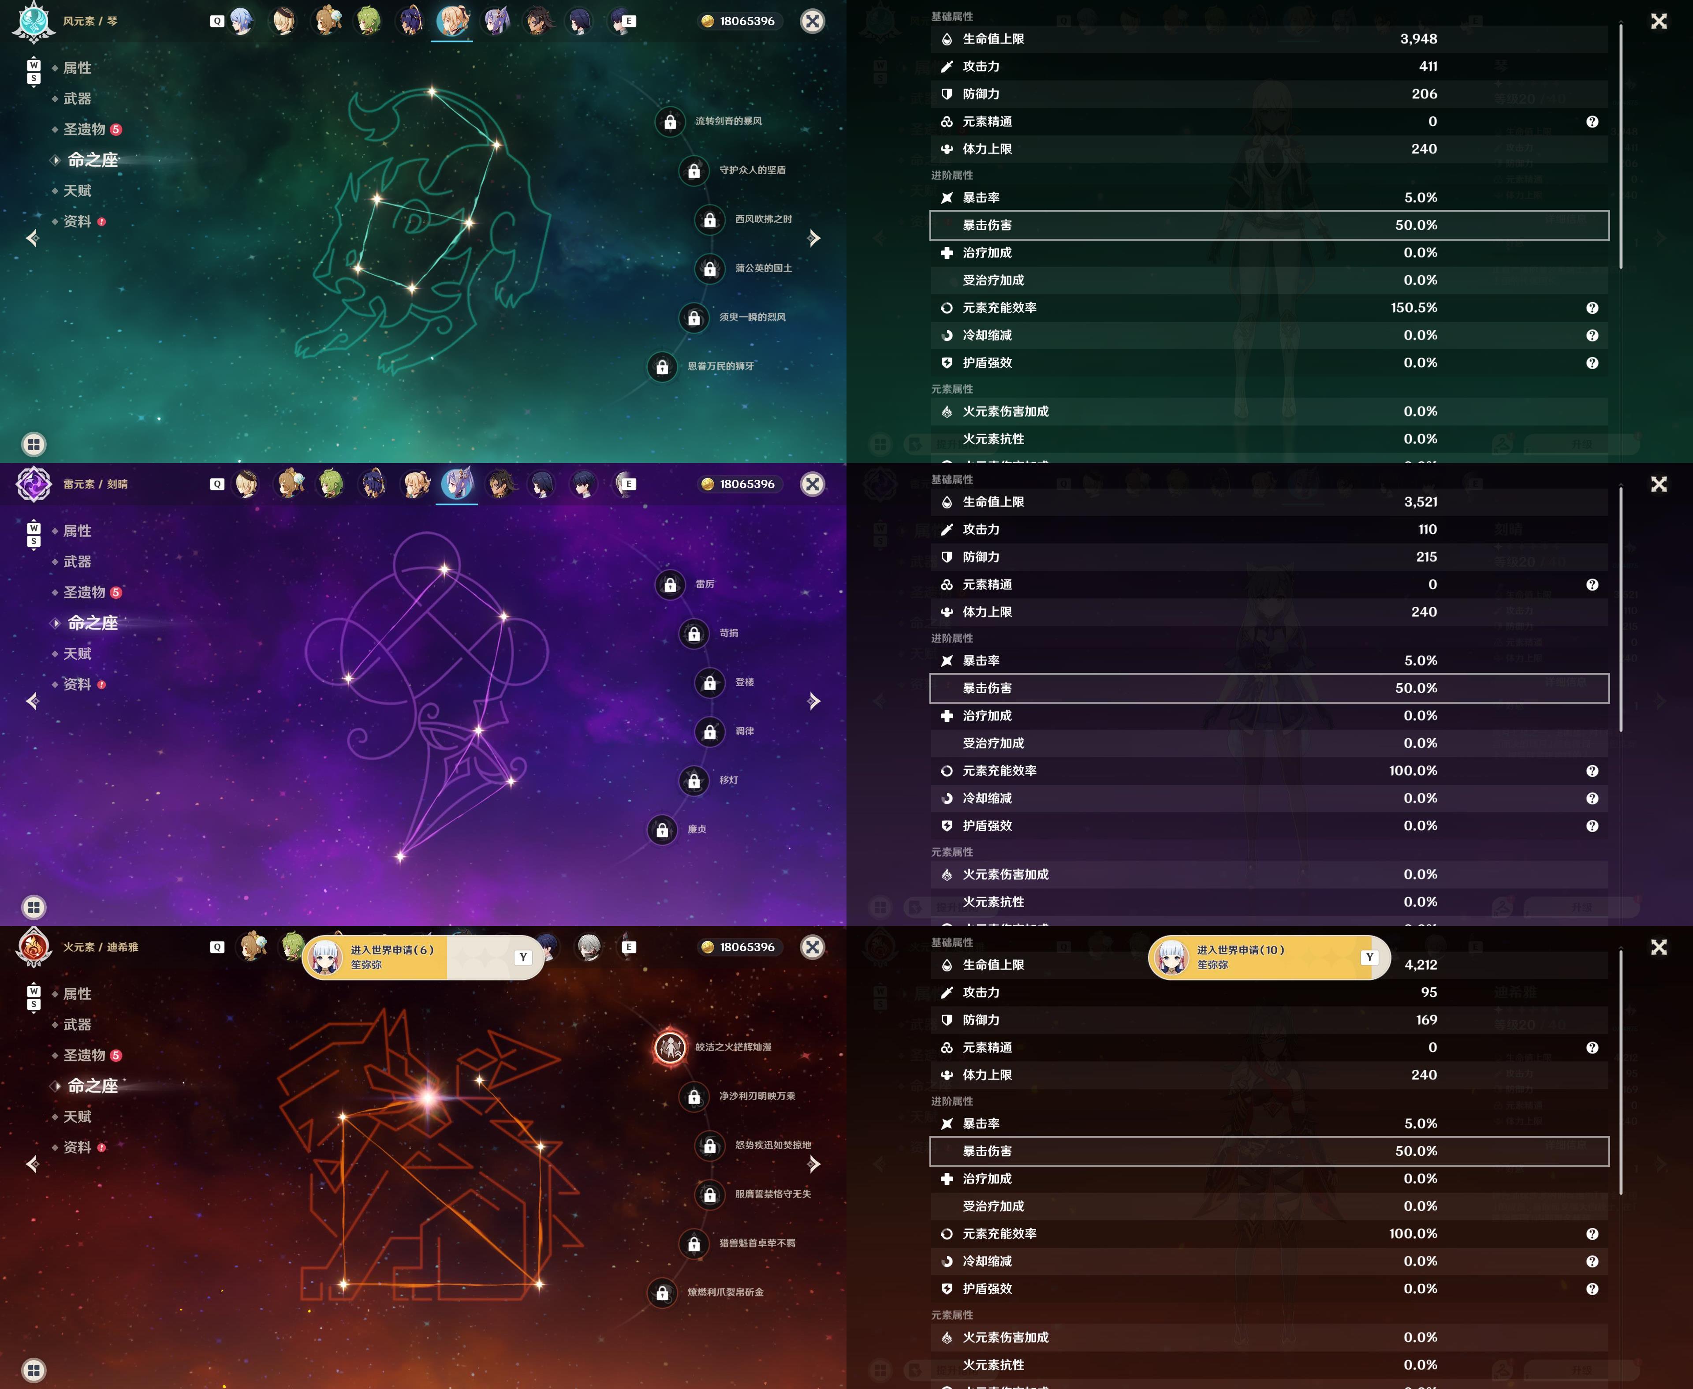
Task: Select the locked 调律 constellation
Action: pyautogui.click(x=710, y=731)
